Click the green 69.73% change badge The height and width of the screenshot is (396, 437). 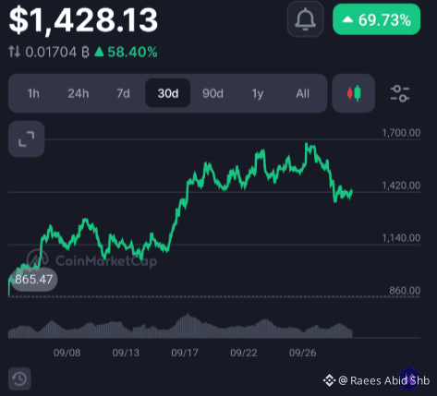[x=377, y=19]
